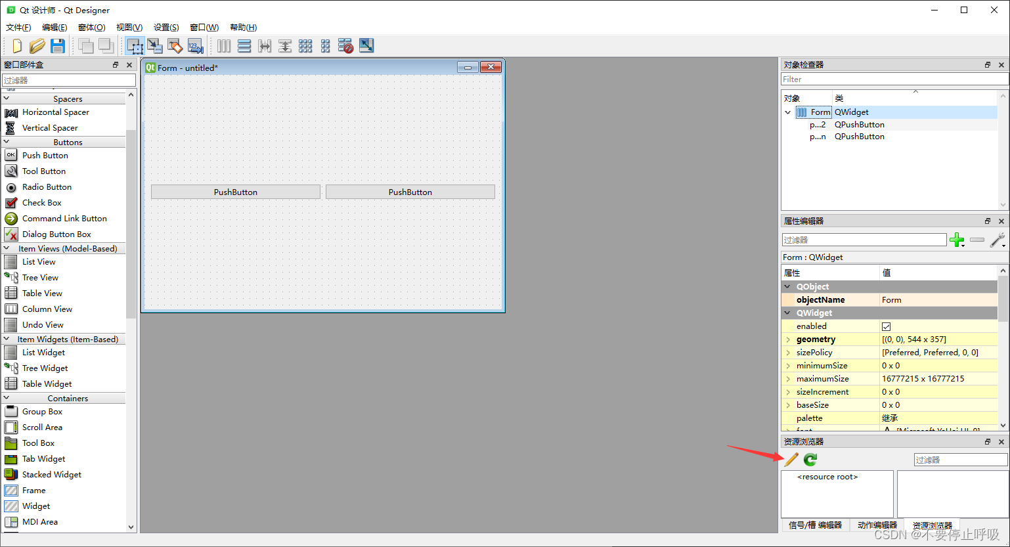Click the Break Layout toolbar icon
1010x547 pixels.
click(345, 45)
